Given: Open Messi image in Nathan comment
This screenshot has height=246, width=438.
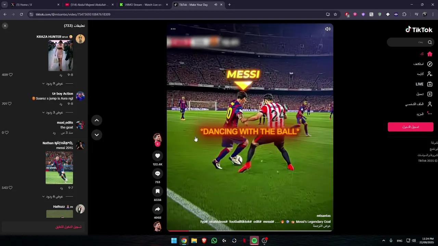Looking at the screenshot, I should pos(59,168).
